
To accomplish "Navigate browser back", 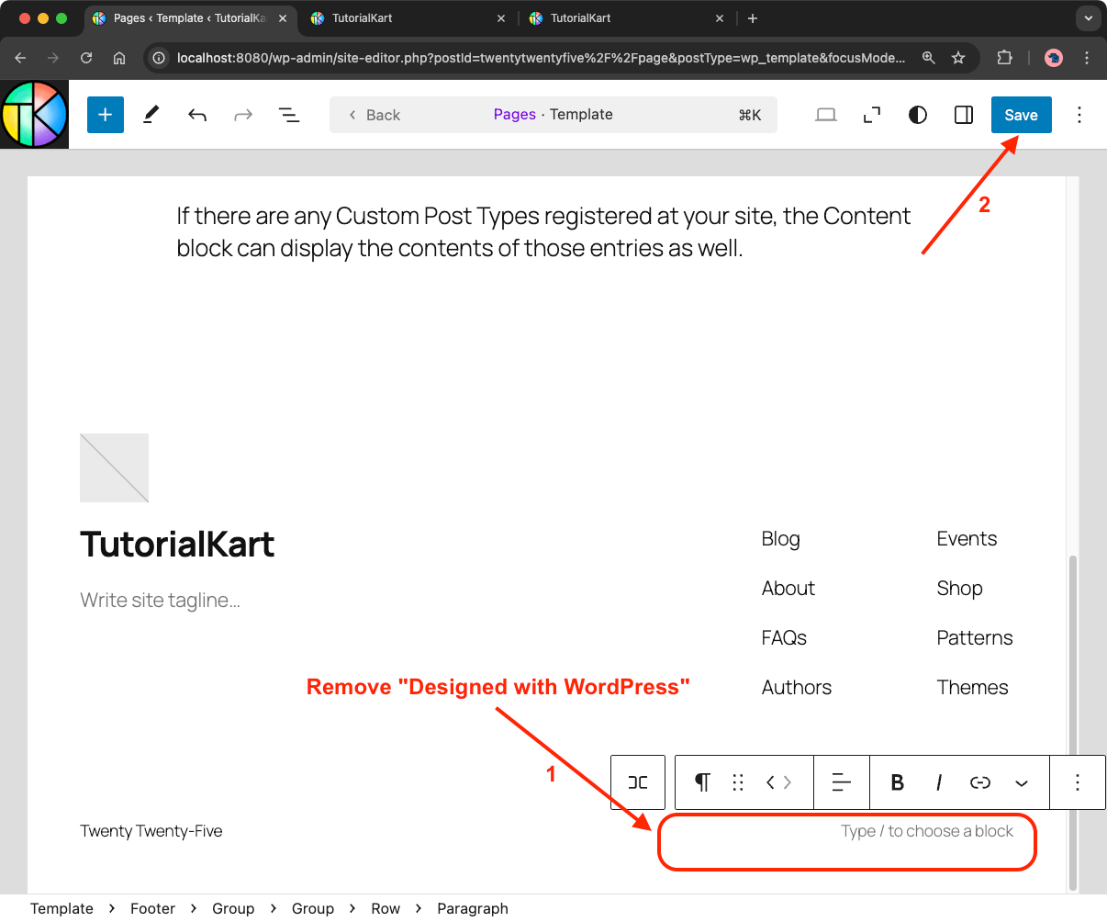I will click(x=20, y=58).
